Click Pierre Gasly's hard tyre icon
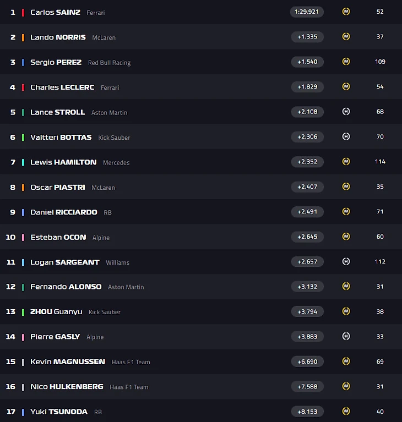The height and width of the screenshot is (422, 402). (346, 336)
